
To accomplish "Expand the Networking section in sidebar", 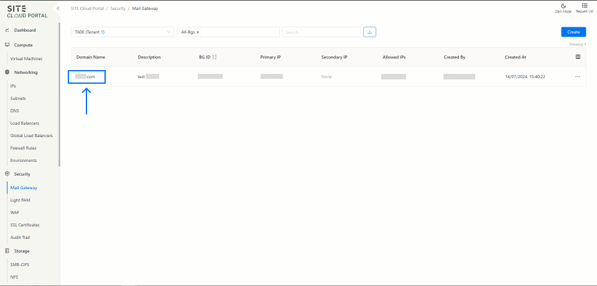I will pyautogui.click(x=25, y=73).
